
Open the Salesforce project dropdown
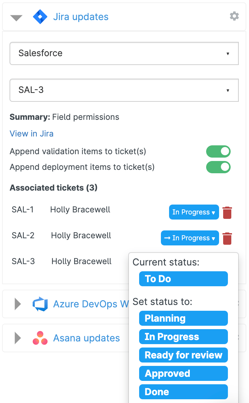[x=124, y=53]
